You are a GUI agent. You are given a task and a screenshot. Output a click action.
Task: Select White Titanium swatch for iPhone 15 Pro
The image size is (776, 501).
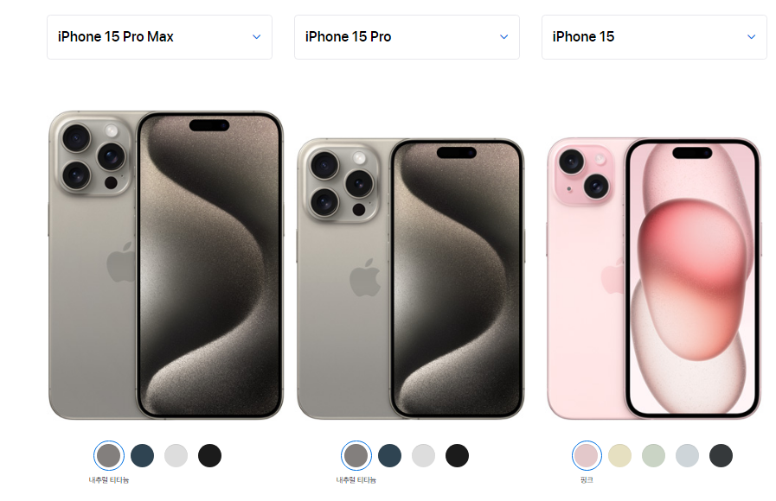click(x=424, y=455)
